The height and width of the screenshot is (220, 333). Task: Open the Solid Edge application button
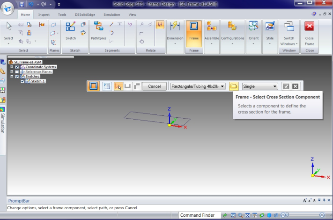coord(7,8)
